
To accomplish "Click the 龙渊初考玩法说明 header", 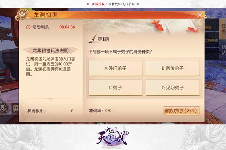I will 50,50.
